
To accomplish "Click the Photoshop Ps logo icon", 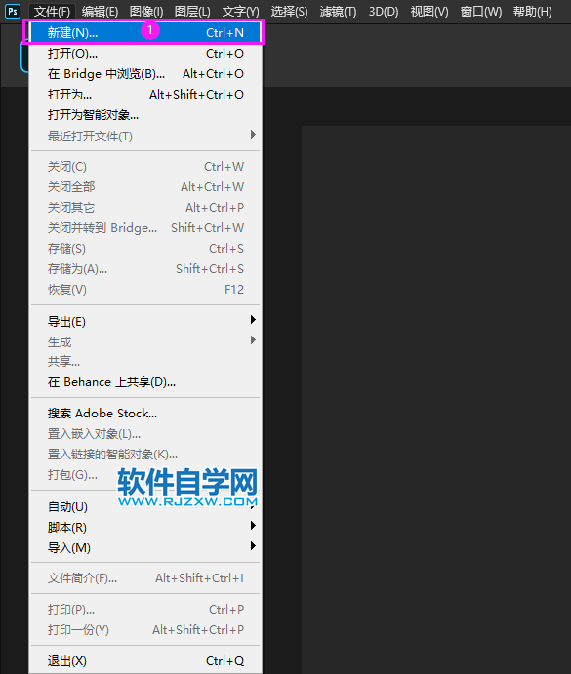I will [13, 11].
